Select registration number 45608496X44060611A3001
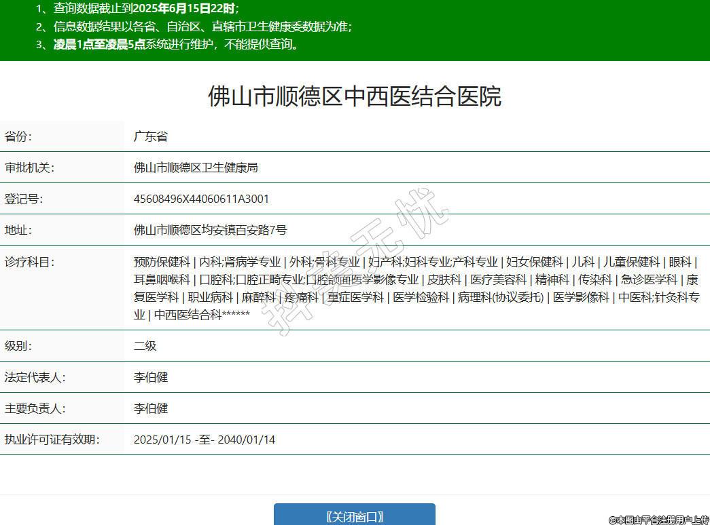This screenshot has height=525, width=710. coord(201,199)
